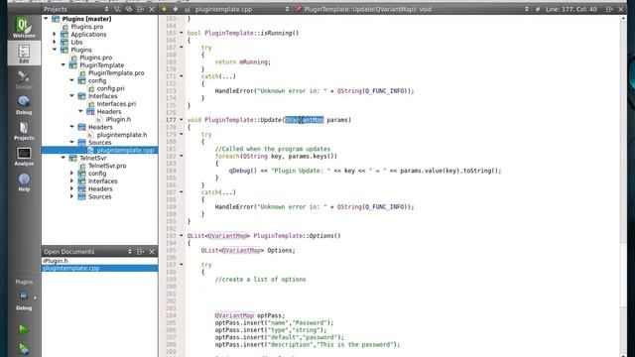Click line number 184 in gutter

(x=171, y=171)
